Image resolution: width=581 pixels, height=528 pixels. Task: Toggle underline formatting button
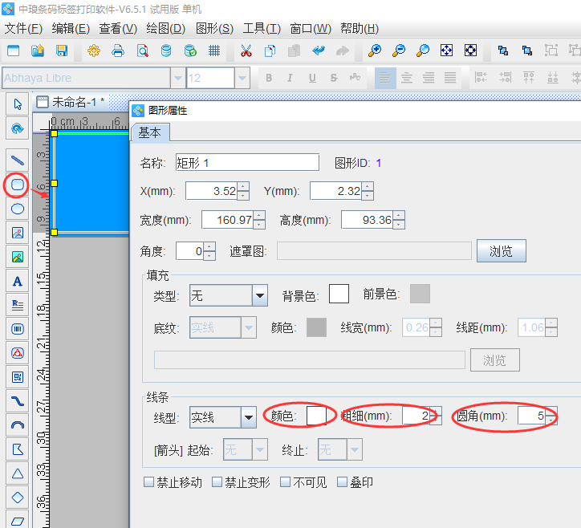click(x=312, y=78)
